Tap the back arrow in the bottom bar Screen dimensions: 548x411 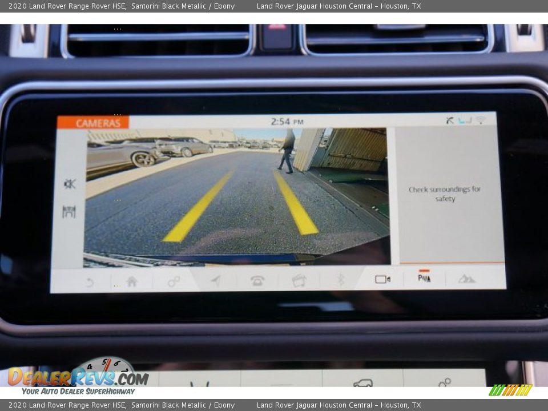[89, 281]
